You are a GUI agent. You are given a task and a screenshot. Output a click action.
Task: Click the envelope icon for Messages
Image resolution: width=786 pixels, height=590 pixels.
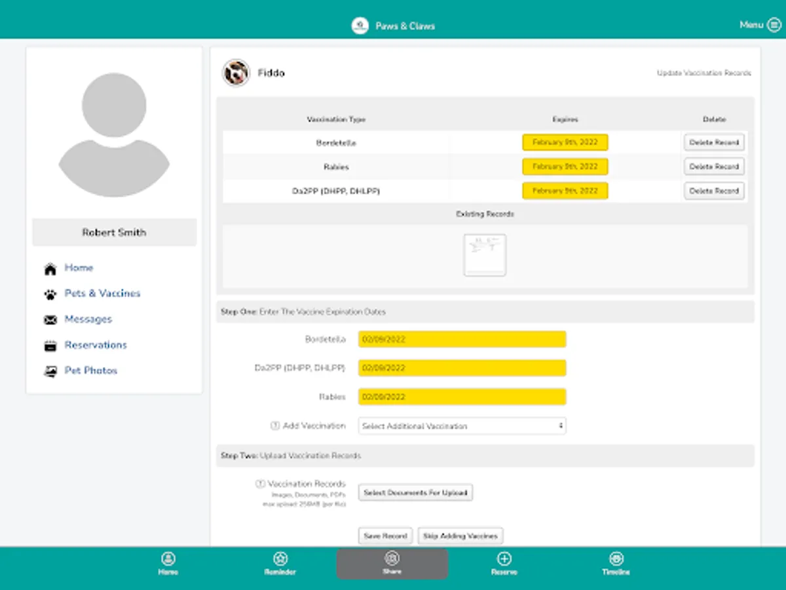pyautogui.click(x=50, y=320)
